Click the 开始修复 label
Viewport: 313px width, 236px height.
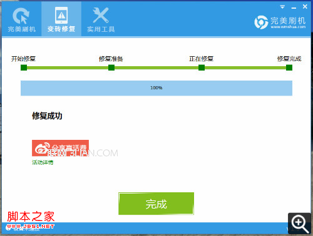pos(23,59)
